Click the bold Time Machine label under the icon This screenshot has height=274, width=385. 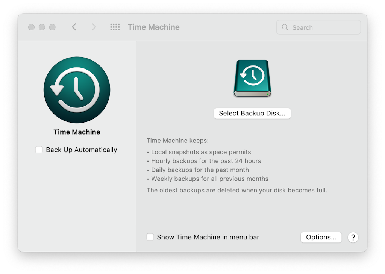(x=77, y=132)
